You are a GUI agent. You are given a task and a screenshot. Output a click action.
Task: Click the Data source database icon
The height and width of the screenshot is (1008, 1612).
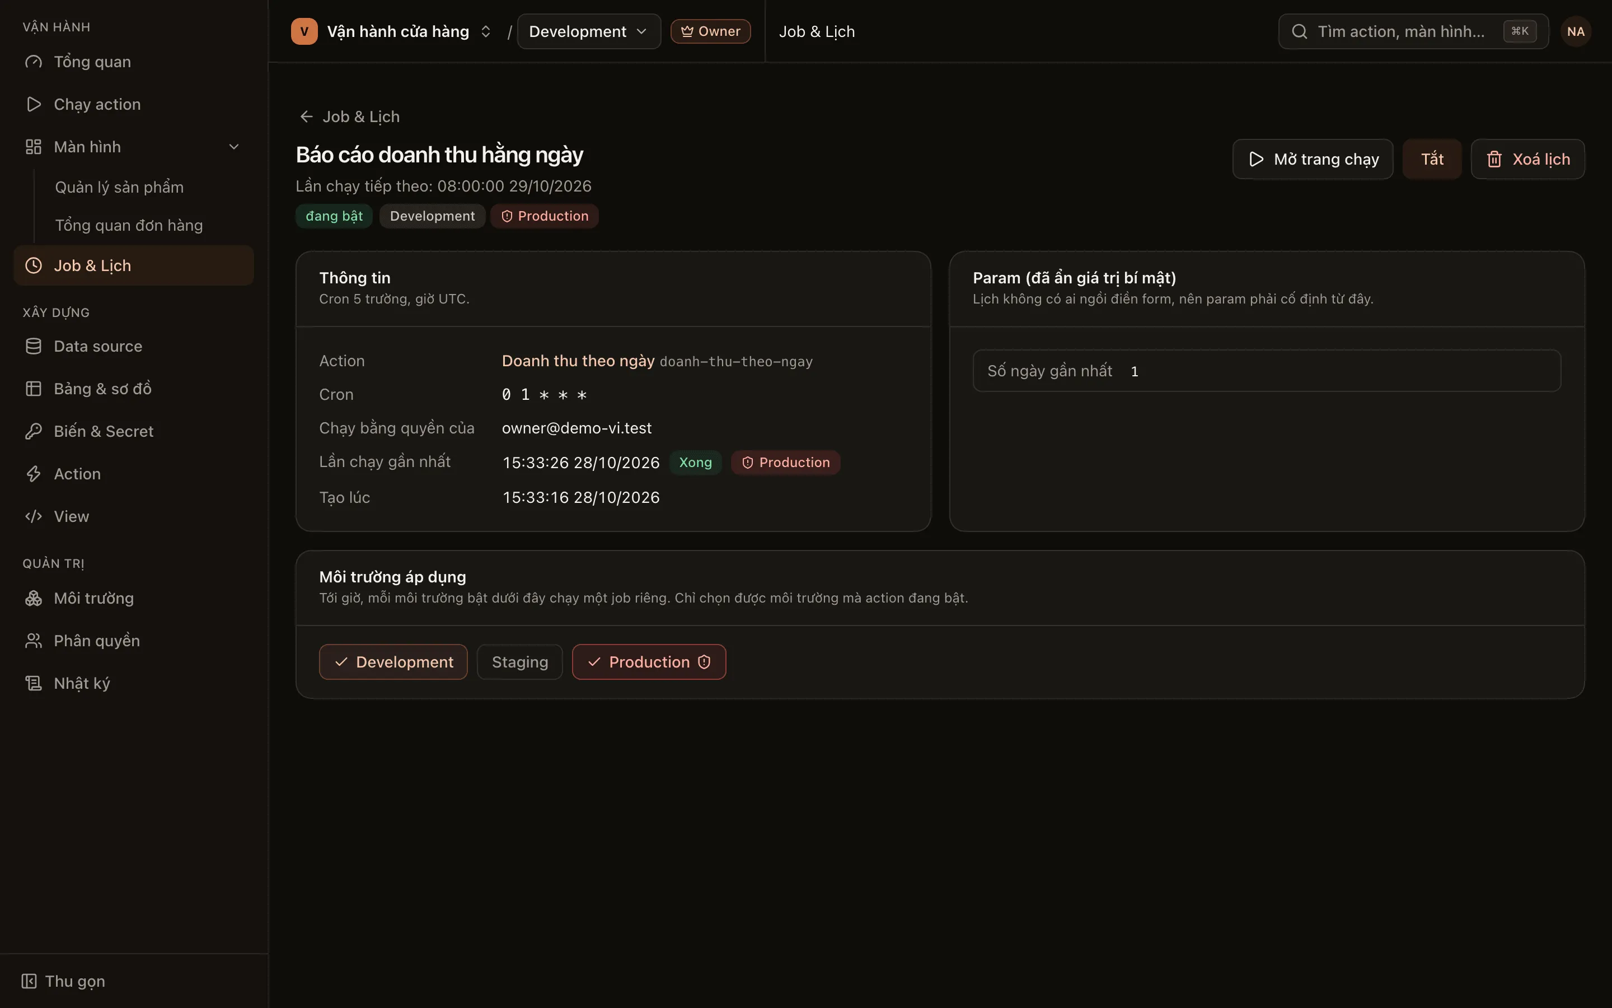(x=34, y=347)
